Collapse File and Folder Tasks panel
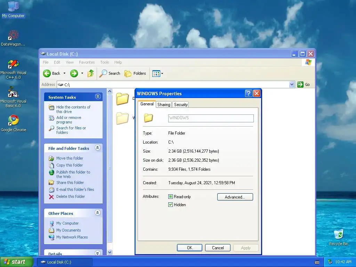Viewport: 356px width, 267px height. click(98, 147)
